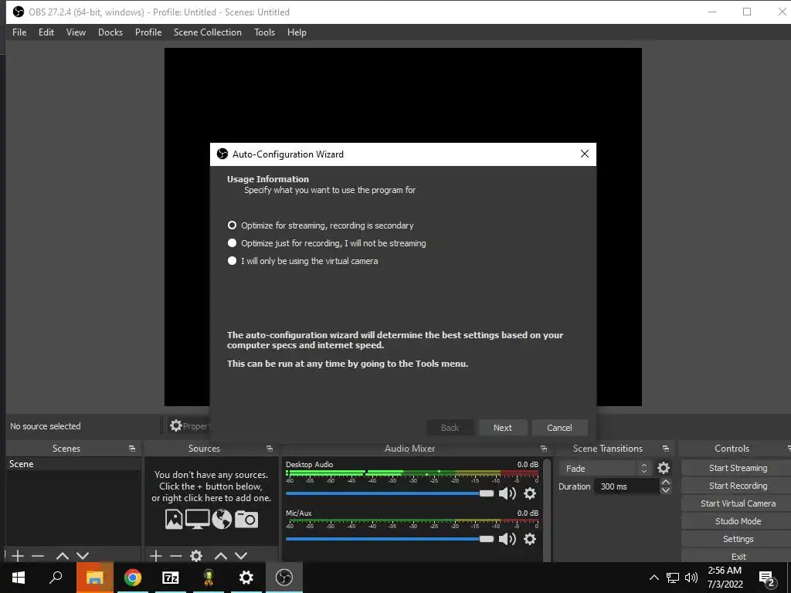Pop out the Scene Transitions dock

[x=666, y=449]
